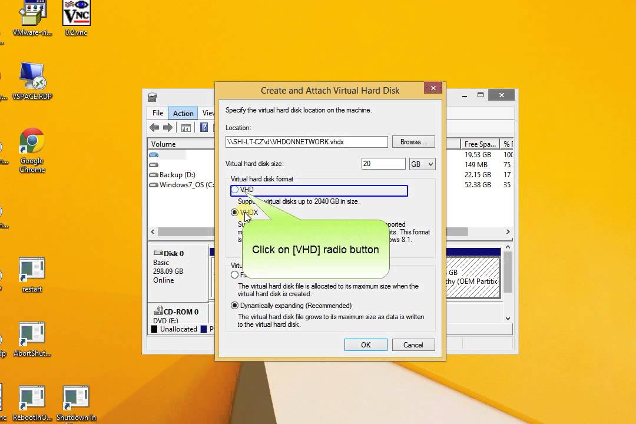Open Action menu in Disk Management

tap(183, 113)
